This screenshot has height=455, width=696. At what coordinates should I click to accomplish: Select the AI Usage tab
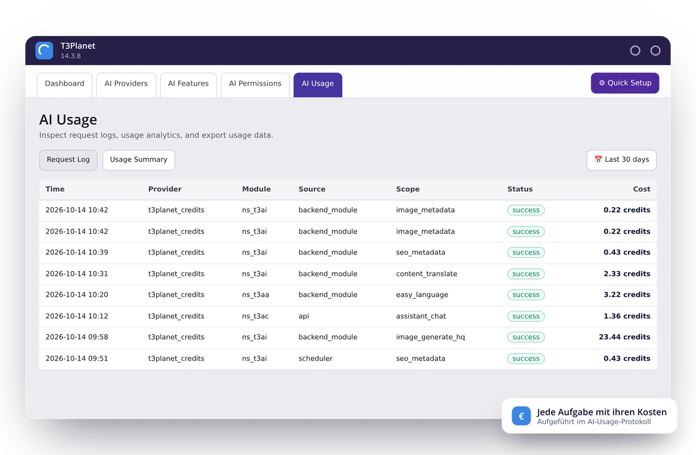point(318,84)
